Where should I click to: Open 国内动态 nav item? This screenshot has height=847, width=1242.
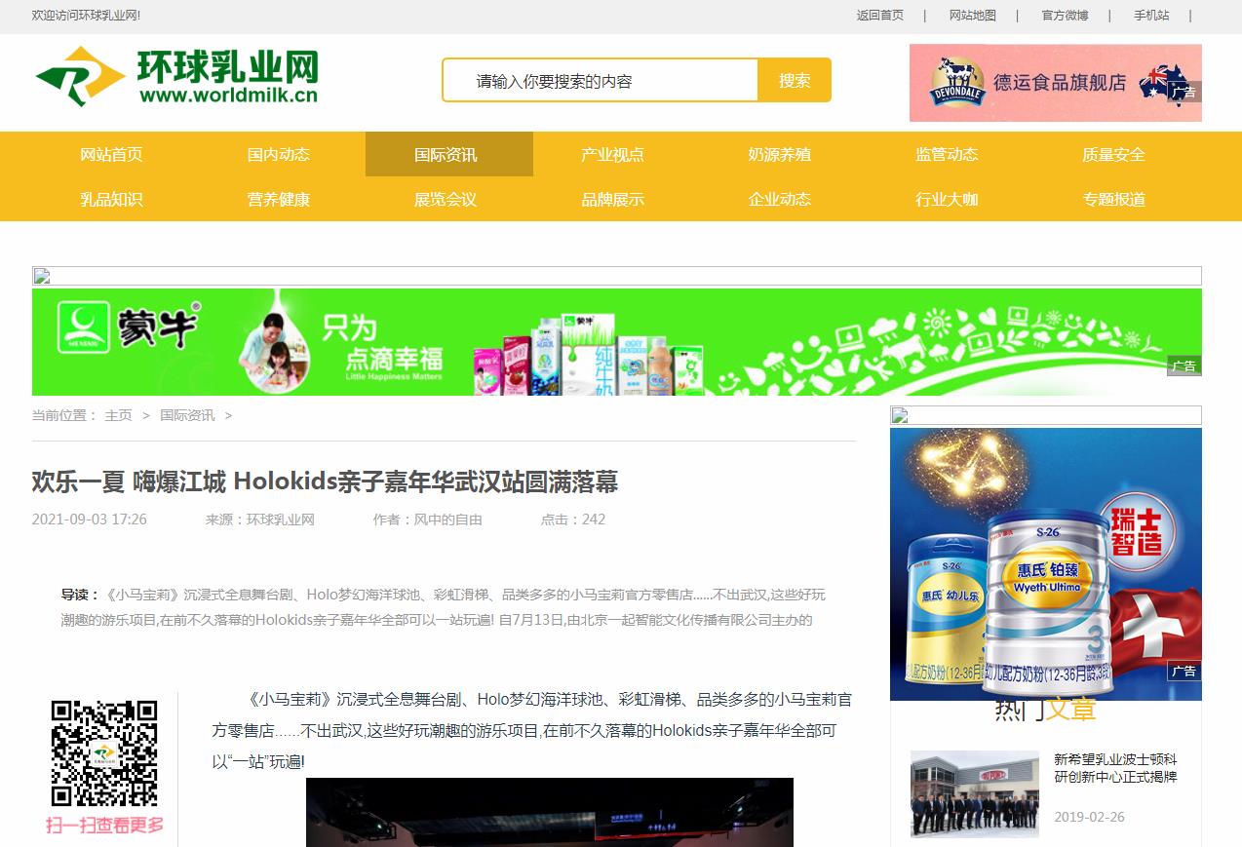[278, 154]
